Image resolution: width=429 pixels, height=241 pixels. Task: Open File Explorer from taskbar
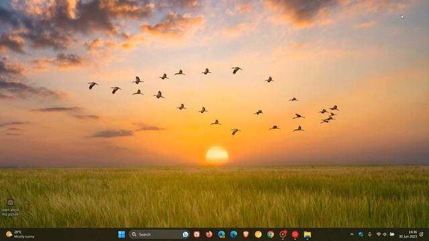coord(307,234)
